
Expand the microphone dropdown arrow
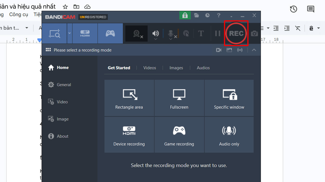point(171,39)
